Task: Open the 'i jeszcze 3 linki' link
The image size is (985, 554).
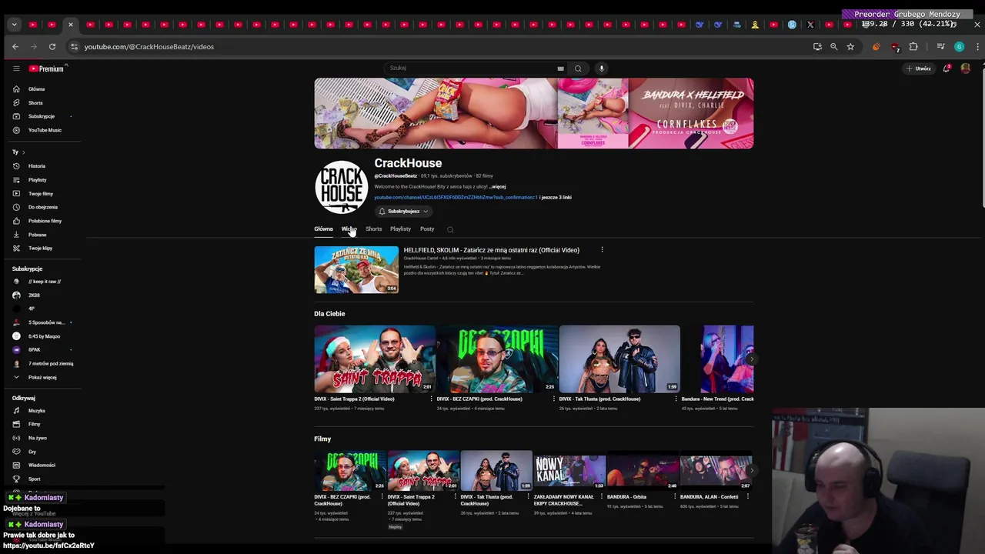Action: click(556, 198)
